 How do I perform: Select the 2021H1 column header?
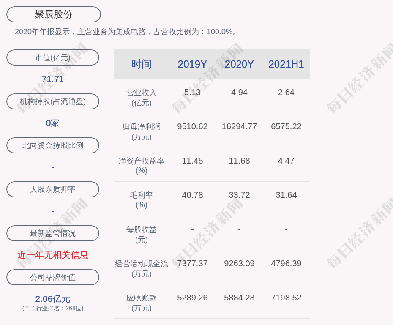(x=286, y=64)
